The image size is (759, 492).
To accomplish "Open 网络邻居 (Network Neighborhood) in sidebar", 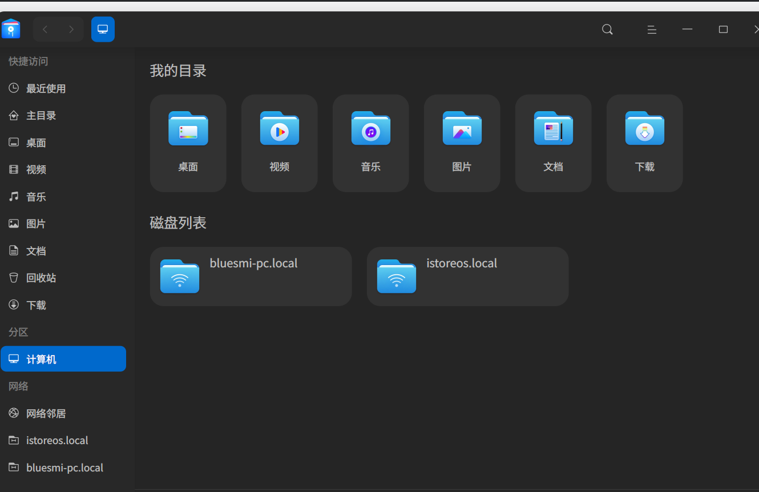I will (46, 413).
